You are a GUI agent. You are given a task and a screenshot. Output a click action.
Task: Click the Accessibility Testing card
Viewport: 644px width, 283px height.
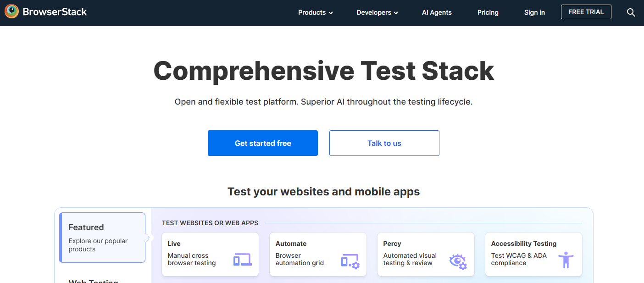(x=533, y=254)
